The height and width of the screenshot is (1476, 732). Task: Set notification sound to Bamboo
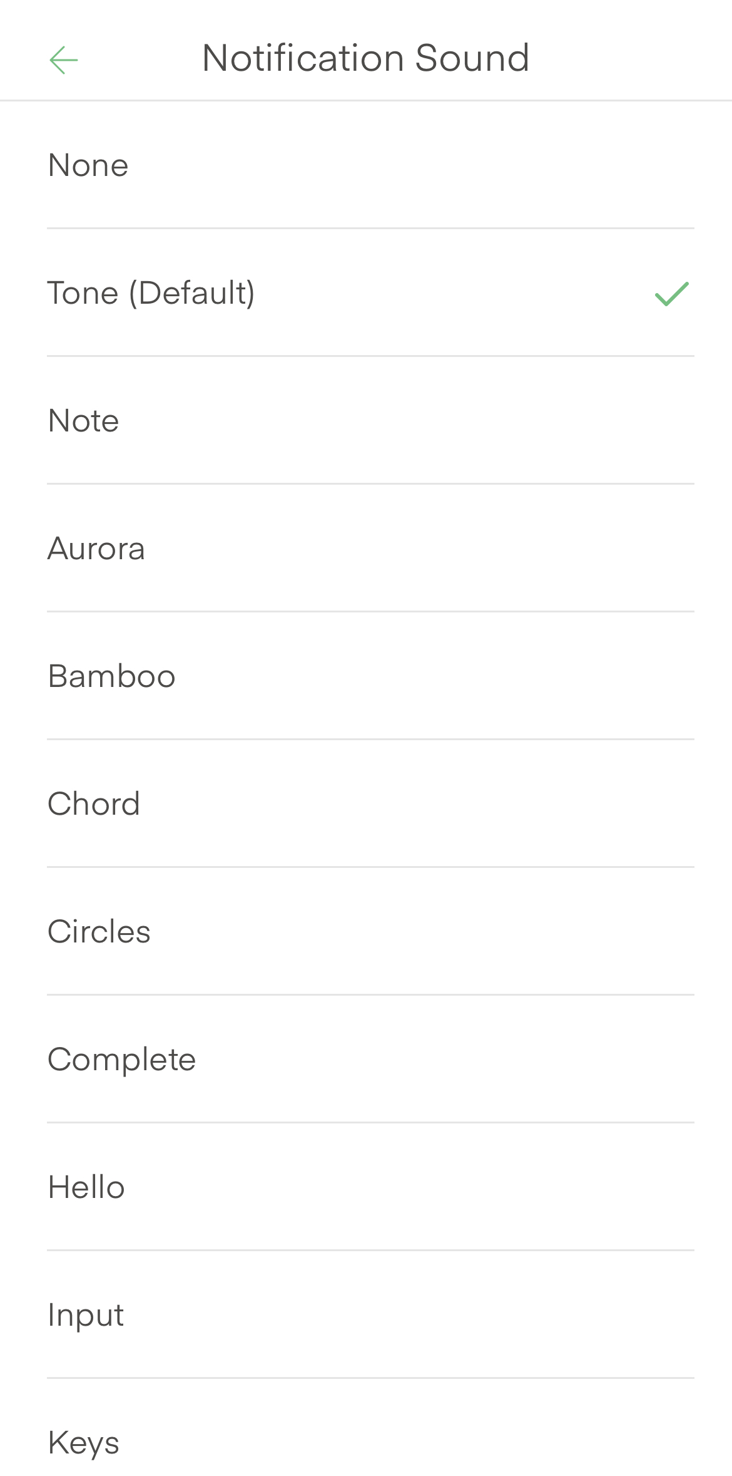[112, 676]
